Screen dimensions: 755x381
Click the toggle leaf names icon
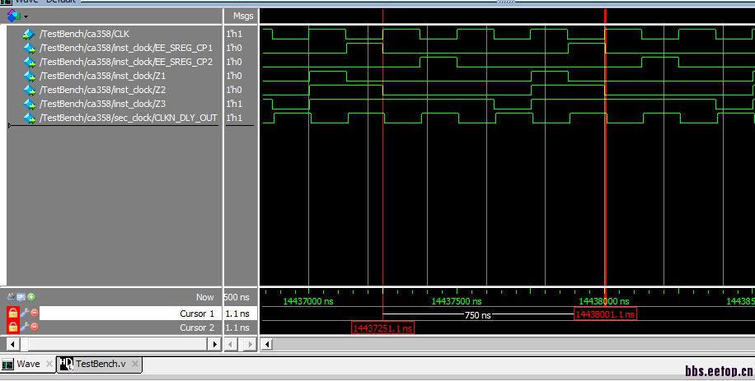pos(11,297)
